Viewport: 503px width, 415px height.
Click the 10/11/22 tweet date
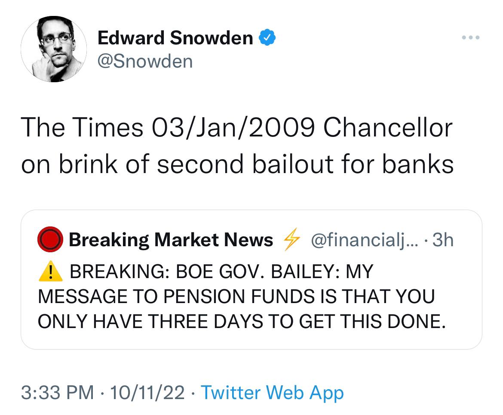pos(147,393)
